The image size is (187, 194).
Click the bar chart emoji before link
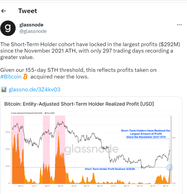(4, 90)
